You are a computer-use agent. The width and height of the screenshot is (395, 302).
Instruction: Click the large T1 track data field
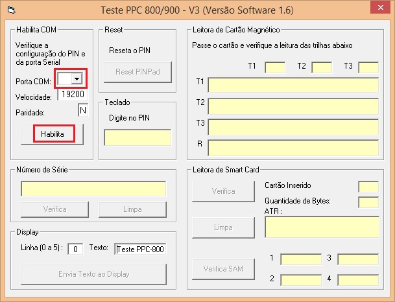pos(293,85)
